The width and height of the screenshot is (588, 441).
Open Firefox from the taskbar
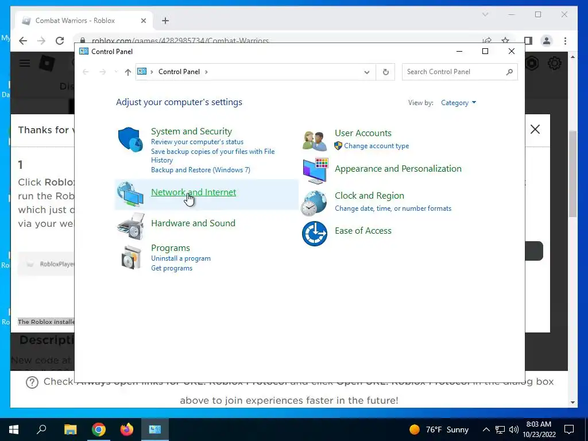pos(127,430)
